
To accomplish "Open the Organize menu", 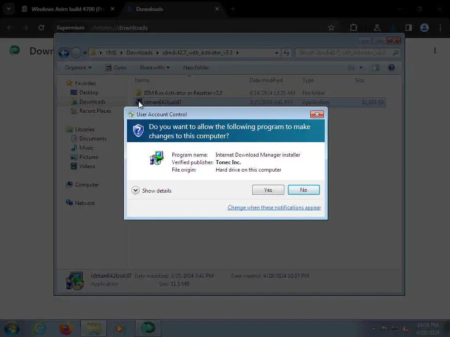I will coord(78,68).
